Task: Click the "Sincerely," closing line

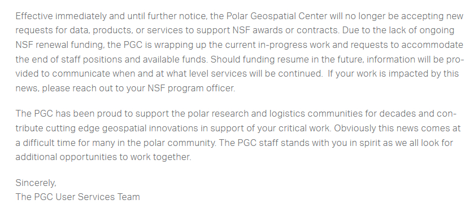Action: (36, 183)
